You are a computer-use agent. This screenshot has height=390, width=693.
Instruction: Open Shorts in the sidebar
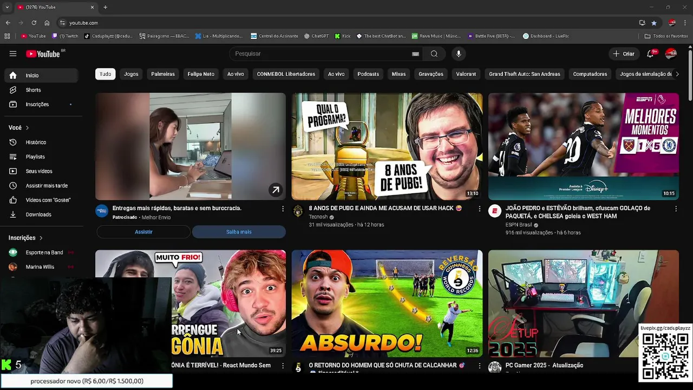tap(41, 90)
